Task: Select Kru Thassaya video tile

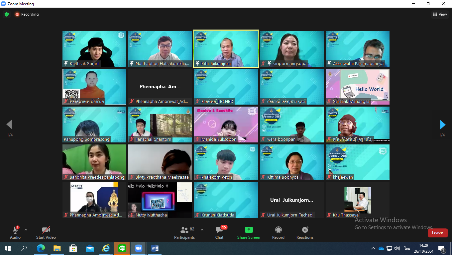Action: coord(358,200)
